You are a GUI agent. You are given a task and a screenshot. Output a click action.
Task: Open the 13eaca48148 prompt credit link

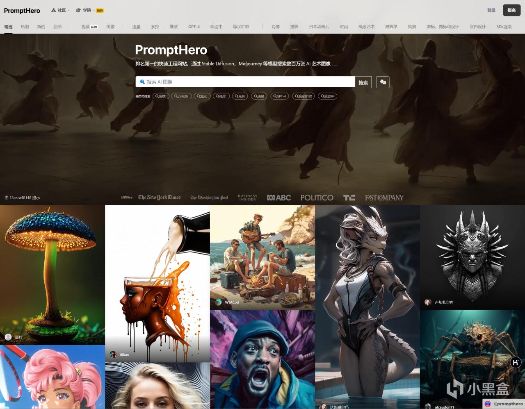[22, 198]
